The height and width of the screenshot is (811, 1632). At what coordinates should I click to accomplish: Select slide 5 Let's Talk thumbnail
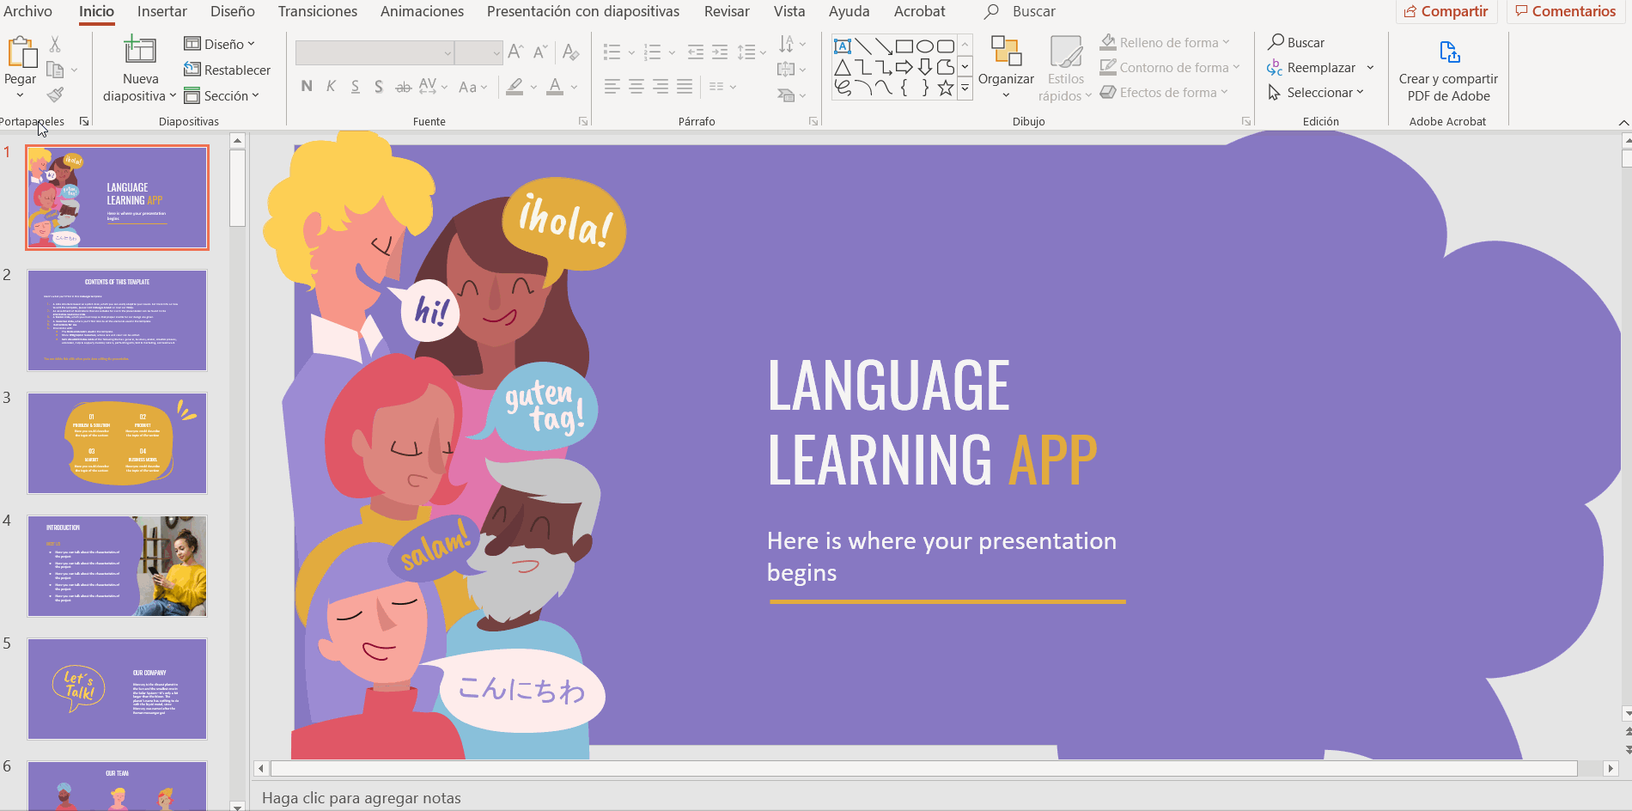click(117, 689)
